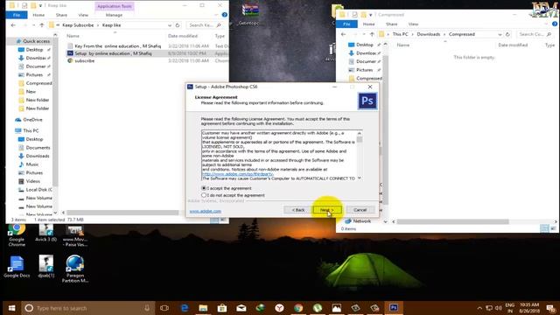Open Quick Access Toolbar dropdown in Compressed
Image resolution: width=560 pixels, height=315 pixels.
[x=371, y=15]
